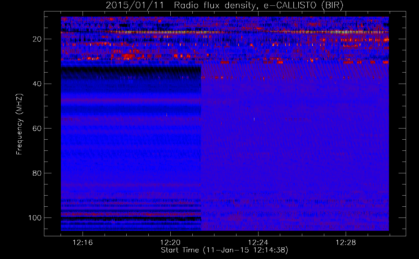This screenshot has width=419, height=259.
Task: Click the 40 frequency tick label
Action: click(x=37, y=84)
